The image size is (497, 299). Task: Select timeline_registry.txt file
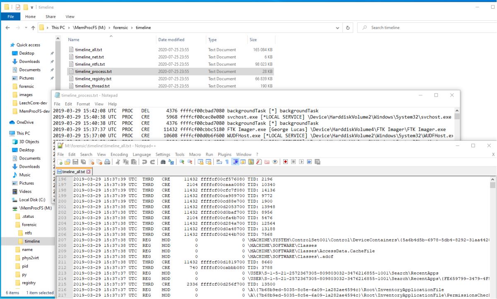click(x=93, y=79)
